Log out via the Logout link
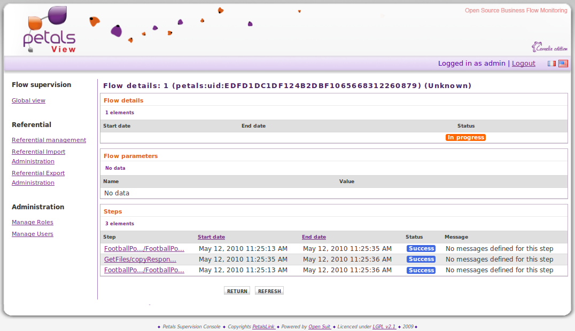 pos(523,64)
